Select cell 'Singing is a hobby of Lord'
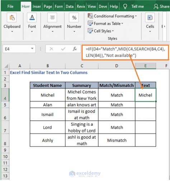170x181 pixels. pyautogui.click(x=82, y=127)
